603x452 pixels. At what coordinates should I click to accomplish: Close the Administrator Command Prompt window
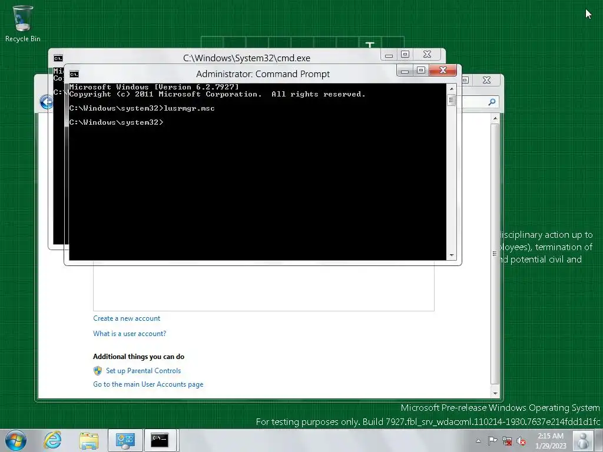pos(443,71)
